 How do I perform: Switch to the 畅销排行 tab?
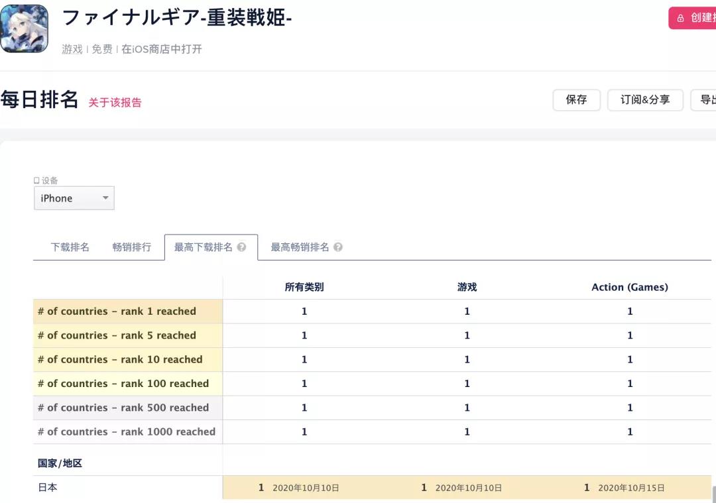pyautogui.click(x=132, y=246)
